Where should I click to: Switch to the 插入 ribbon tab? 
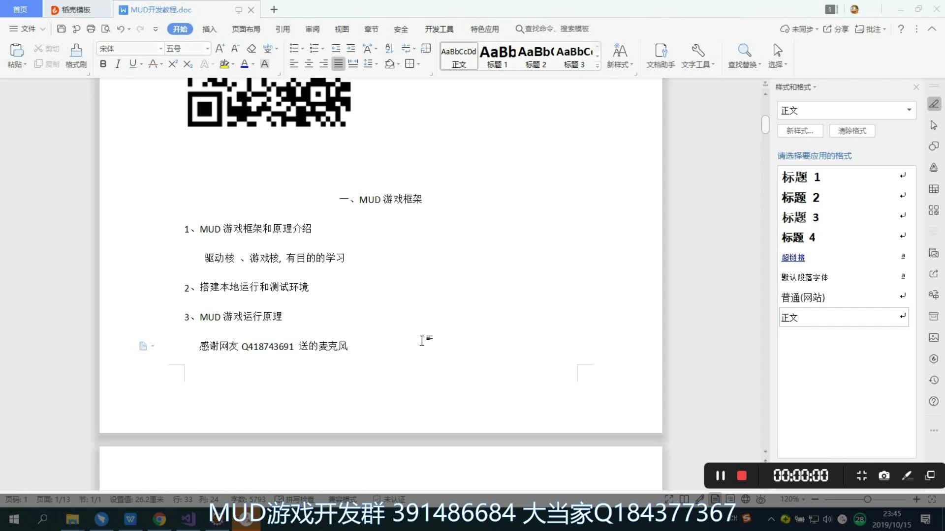point(209,29)
